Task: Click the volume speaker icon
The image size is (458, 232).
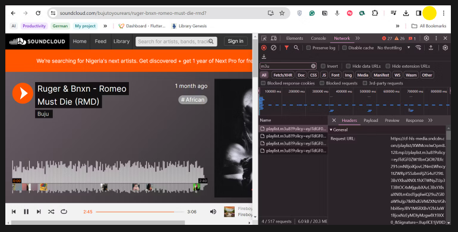Action: (213, 212)
